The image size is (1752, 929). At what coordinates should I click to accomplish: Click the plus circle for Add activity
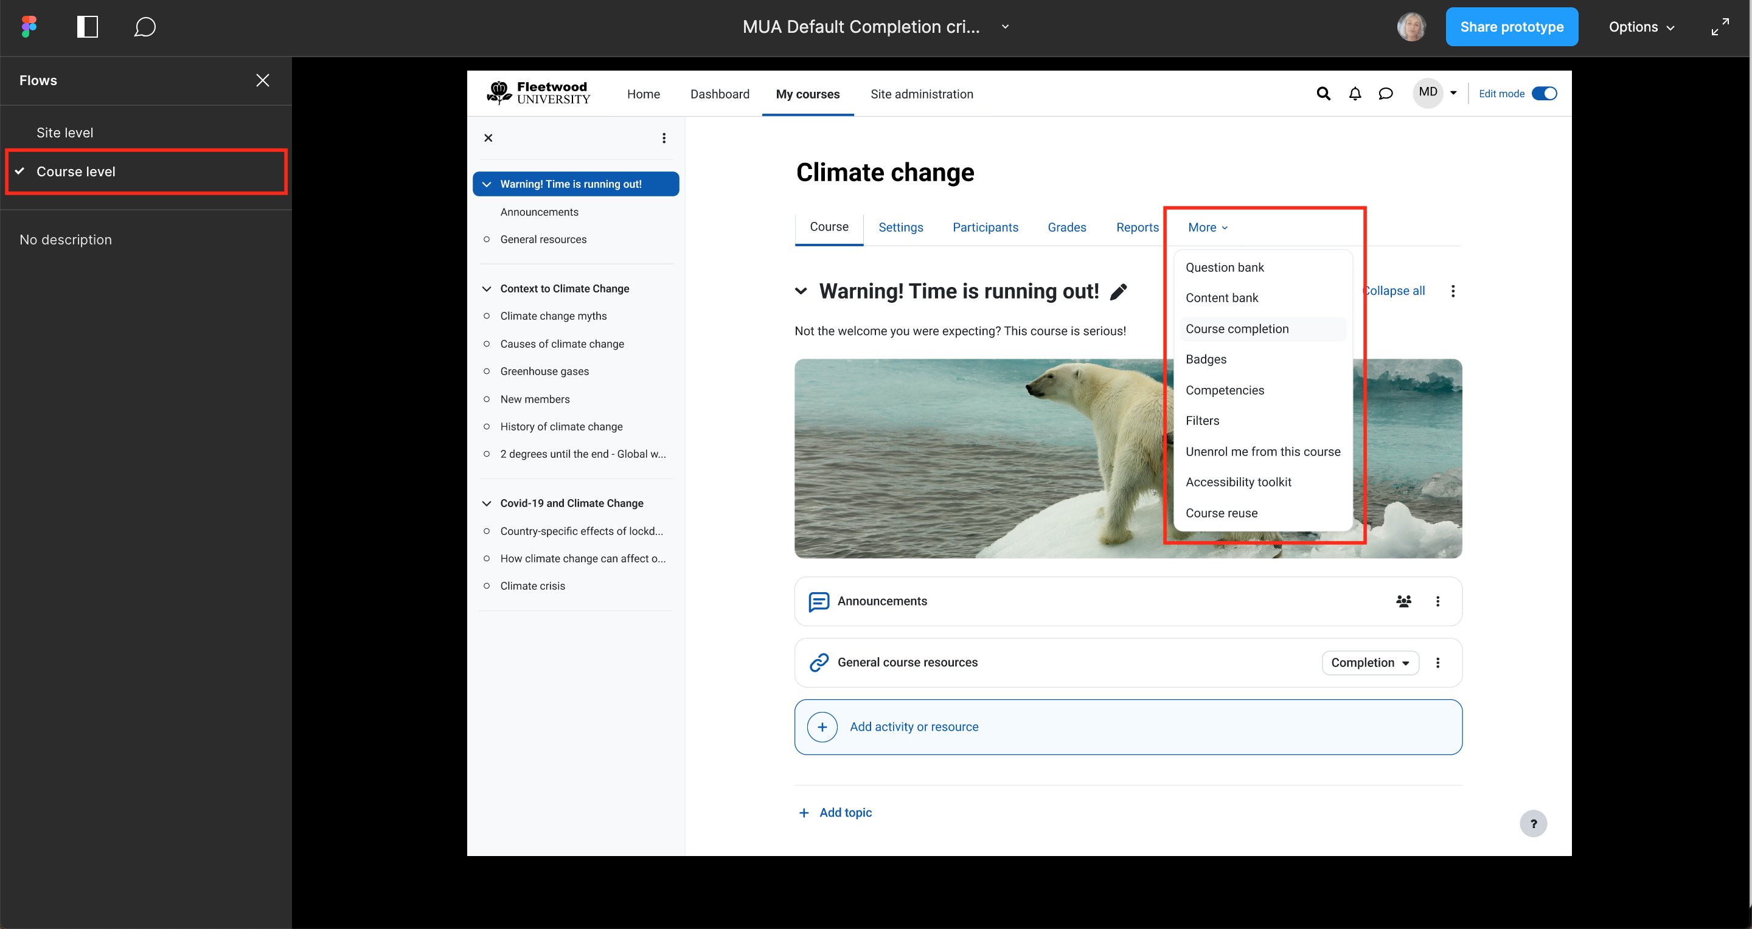(822, 727)
